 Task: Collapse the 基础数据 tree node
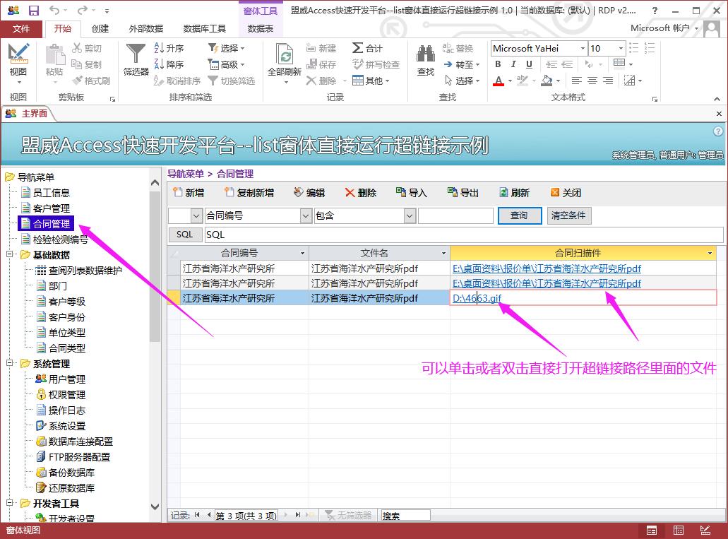[x=9, y=254]
